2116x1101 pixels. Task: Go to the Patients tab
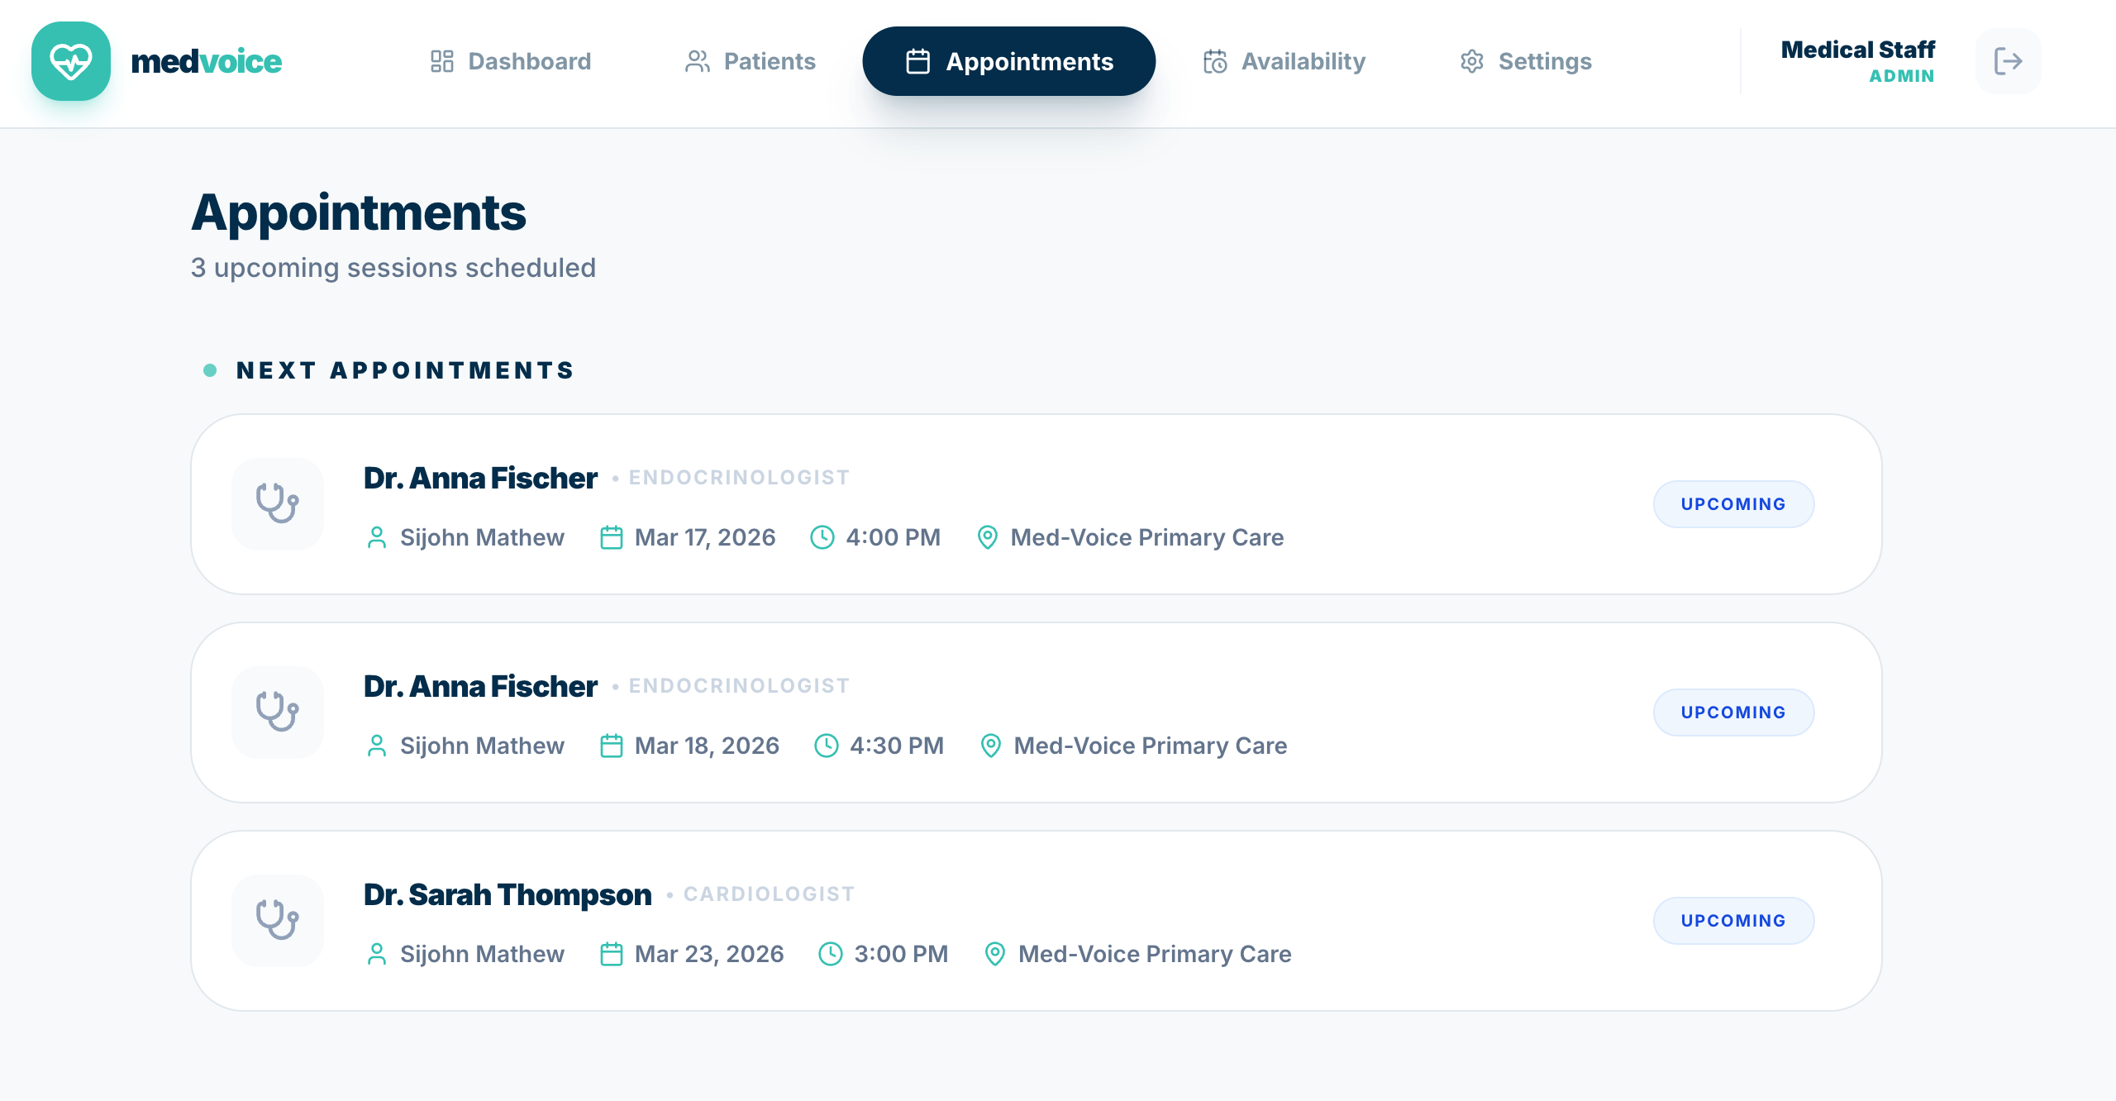point(751,61)
